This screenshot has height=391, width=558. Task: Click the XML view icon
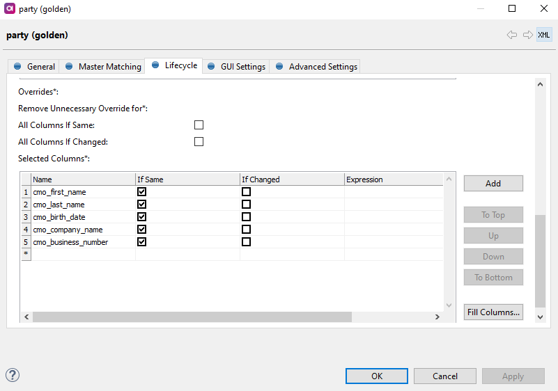coord(544,35)
